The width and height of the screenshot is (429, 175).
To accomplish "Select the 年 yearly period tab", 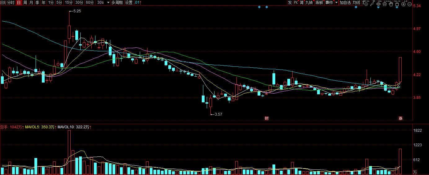I will coord(43,2).
